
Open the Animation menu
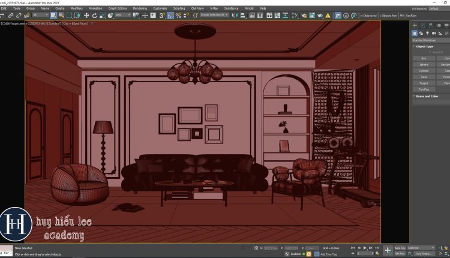[x=95, y=8]
